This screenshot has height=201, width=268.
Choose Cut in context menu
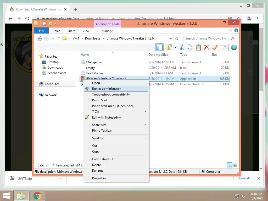pos(116,146)
